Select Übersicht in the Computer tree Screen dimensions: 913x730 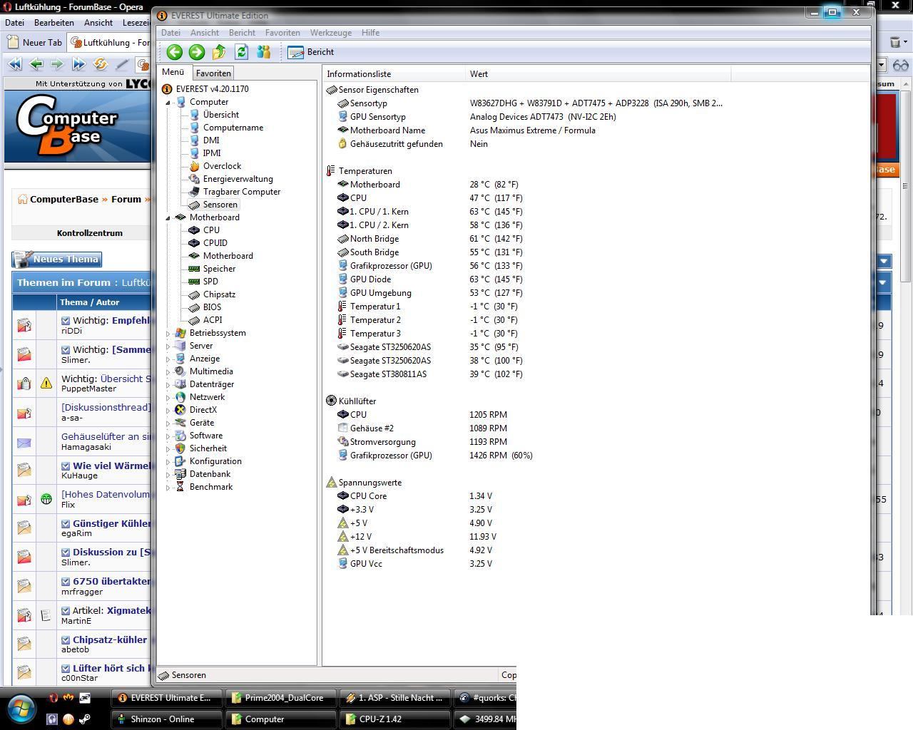click(x=220, y=115)
